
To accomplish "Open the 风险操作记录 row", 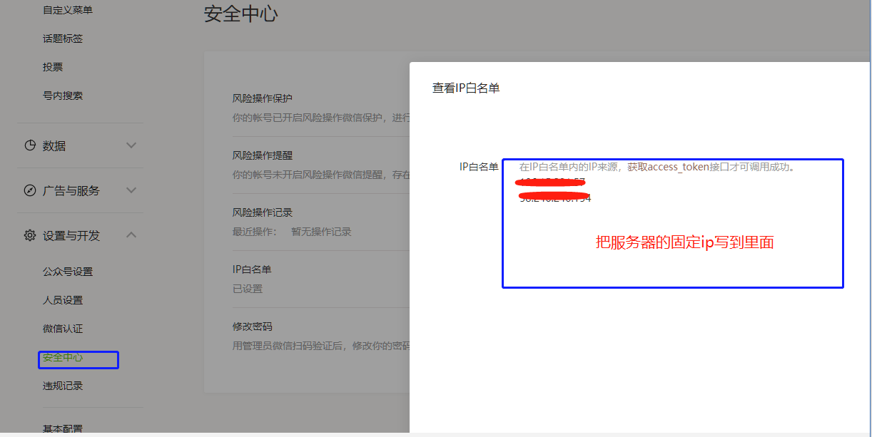I will point(263,212).
